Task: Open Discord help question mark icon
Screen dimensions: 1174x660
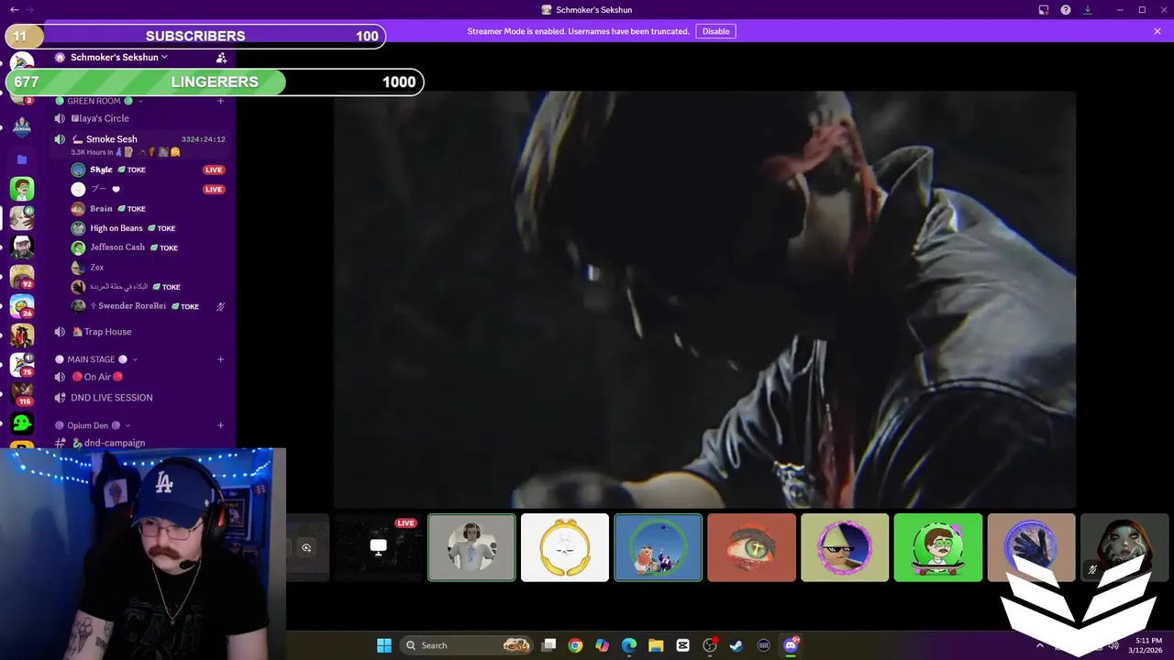Action: coord(1066,10)
